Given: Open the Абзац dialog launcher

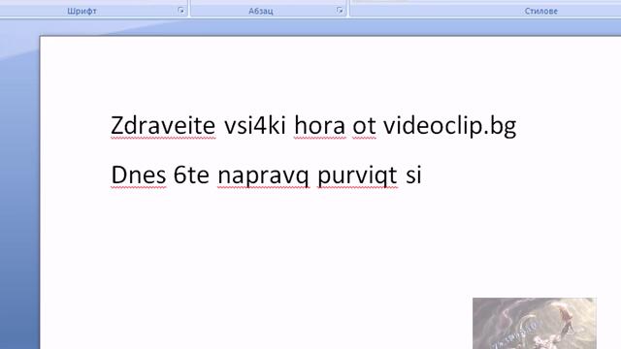Looking at the screenshot, I should click(340, 11).
